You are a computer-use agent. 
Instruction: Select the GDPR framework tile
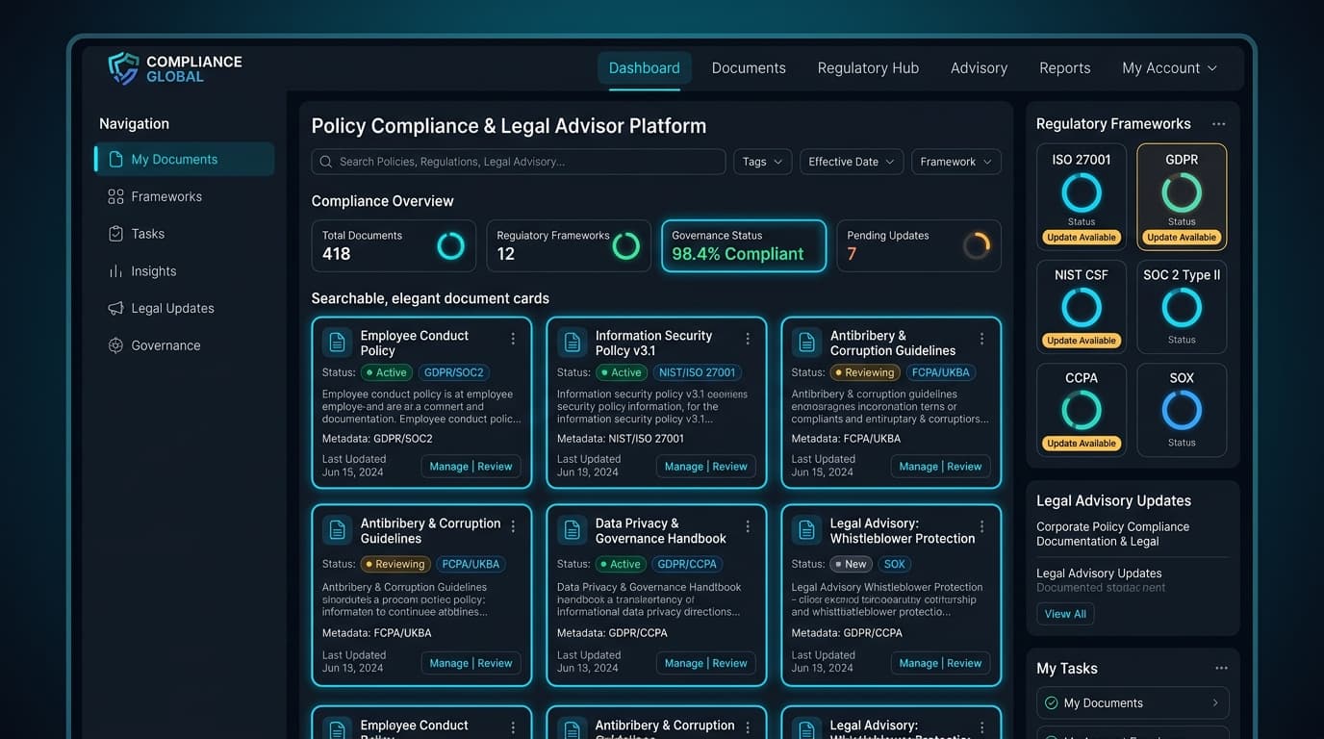(1182, 197)
